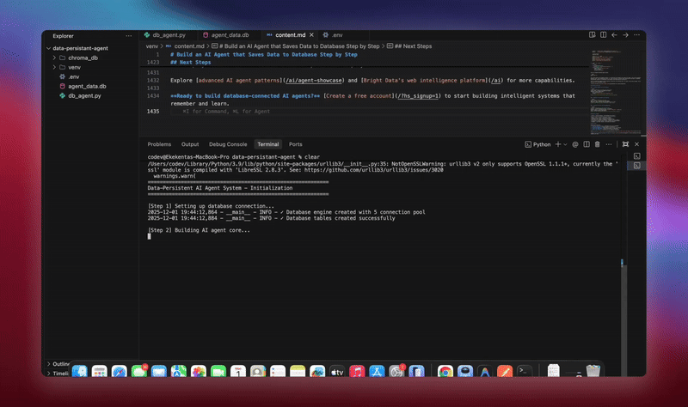Screen dimensions: 688x407
Task: Navigate back with the left arrow
Action: coord(613,35)
